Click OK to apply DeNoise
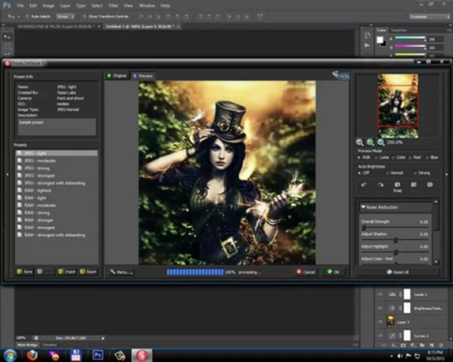Image resolution: width=453 pixels, height=362 pixels. pos(333,272)
